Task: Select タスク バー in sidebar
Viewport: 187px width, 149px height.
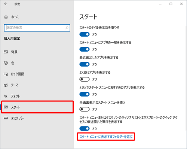Action: 37,118
